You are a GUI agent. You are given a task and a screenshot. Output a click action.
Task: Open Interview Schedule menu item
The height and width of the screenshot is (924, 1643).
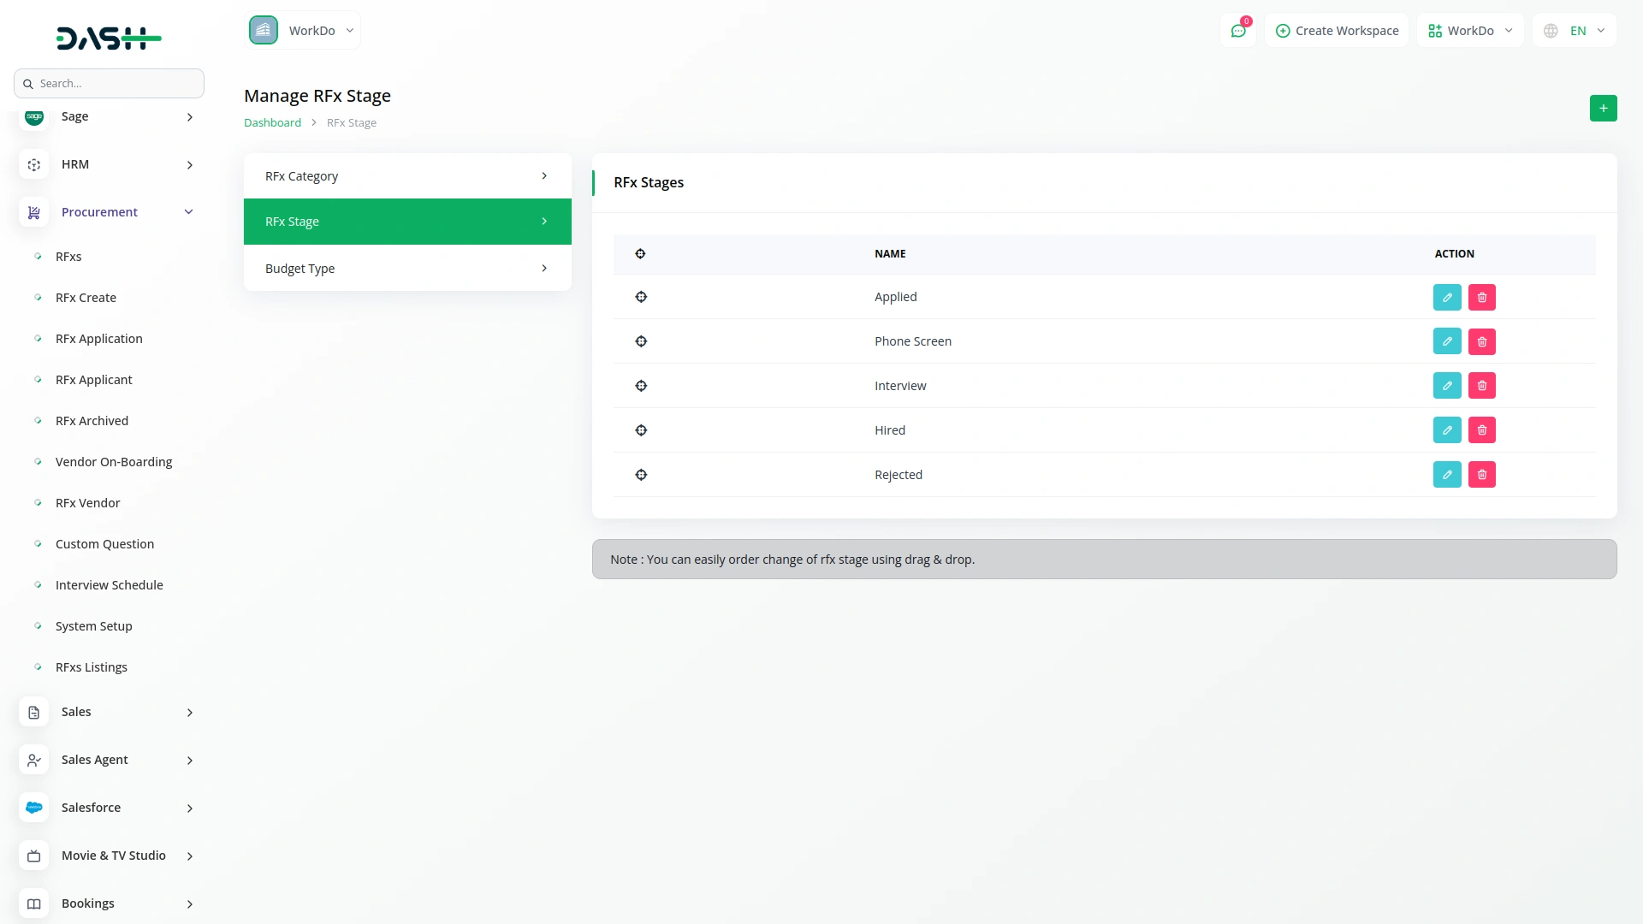coord(110,585)
